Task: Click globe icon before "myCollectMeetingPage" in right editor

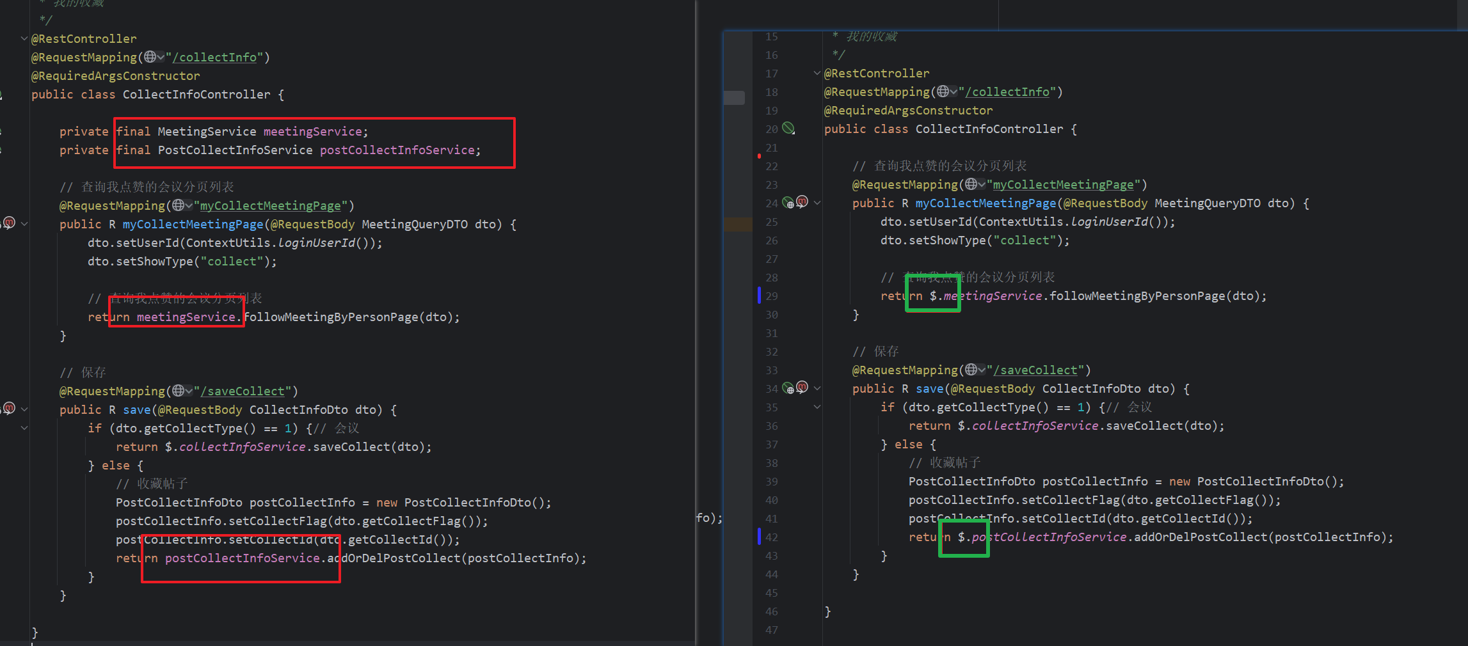Action: click(971, 184)
